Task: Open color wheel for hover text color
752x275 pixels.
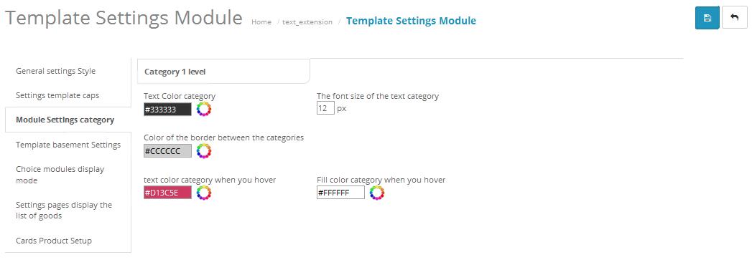Action: pyautogui.click(x=204, y=193)
